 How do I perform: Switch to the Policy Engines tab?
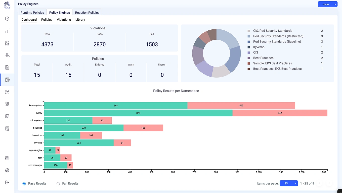coord(60,12)
